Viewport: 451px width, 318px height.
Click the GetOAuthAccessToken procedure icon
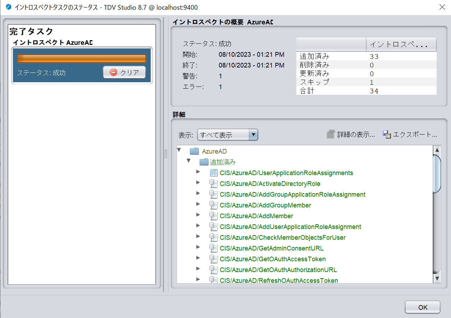[214, 259]
